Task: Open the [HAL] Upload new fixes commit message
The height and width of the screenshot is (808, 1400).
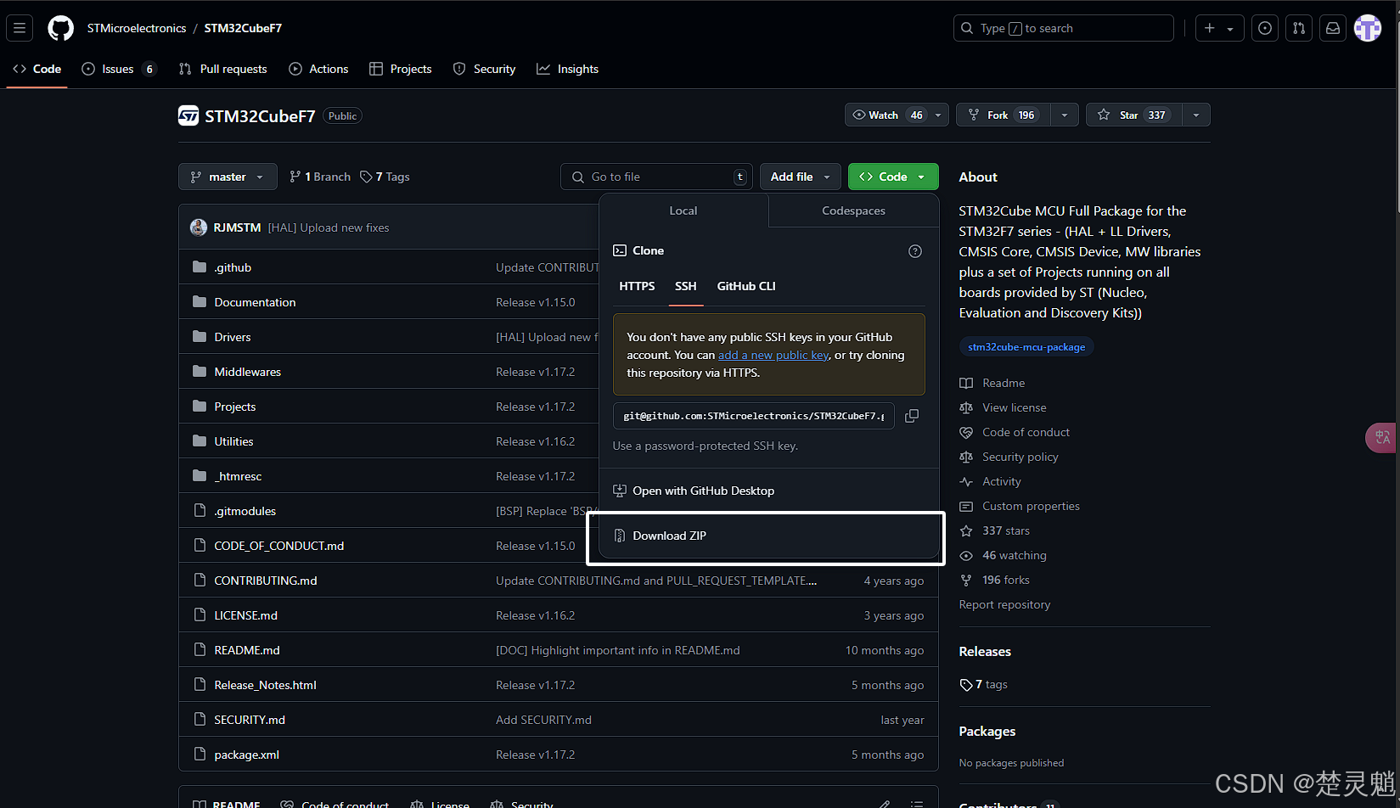Action: tap(329, 227)
